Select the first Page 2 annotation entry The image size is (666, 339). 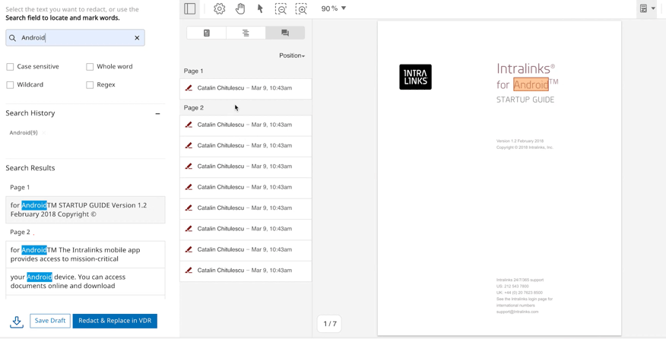(x=246, y=125)
